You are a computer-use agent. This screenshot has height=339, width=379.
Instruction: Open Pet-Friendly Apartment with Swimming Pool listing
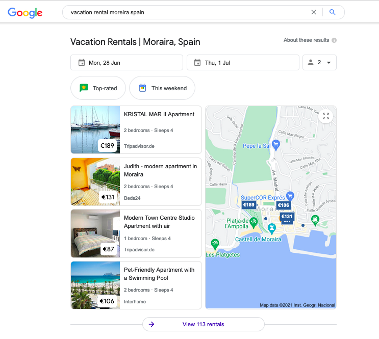(x=136, y=285)
